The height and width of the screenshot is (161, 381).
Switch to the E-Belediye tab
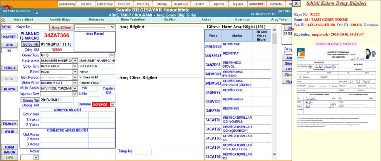point(104,4)
